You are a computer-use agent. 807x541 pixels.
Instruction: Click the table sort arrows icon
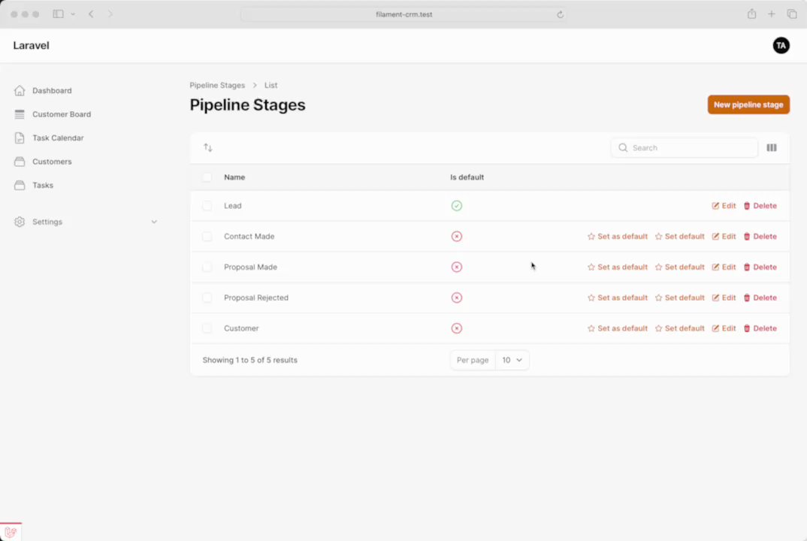(208, 148)
